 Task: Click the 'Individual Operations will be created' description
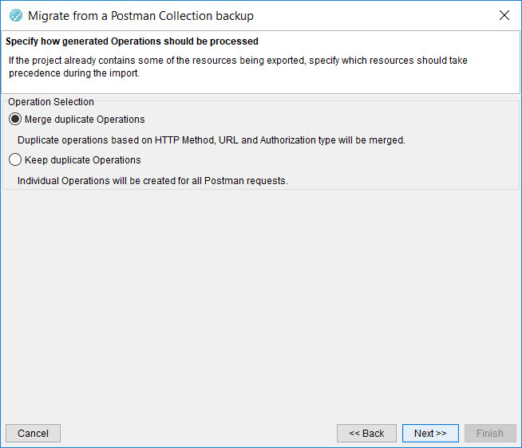click(152, 181)
